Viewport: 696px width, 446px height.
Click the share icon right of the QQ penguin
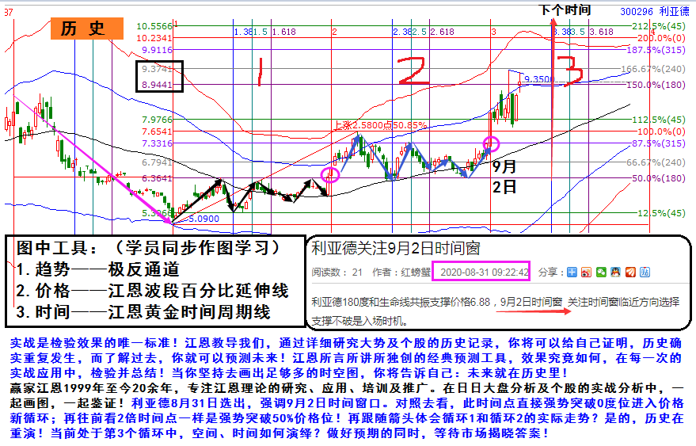[630, 273]
